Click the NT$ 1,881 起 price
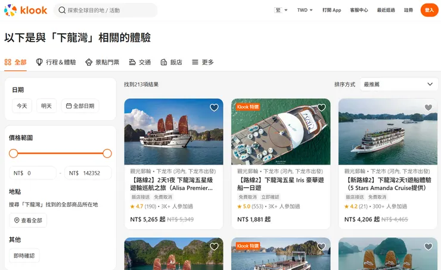441x270 pixels. point(254,219)
